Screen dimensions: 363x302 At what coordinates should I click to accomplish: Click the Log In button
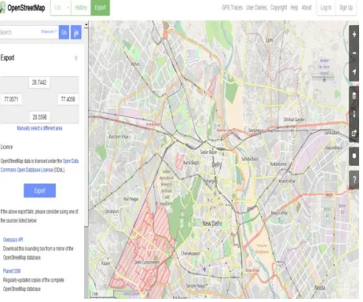point(326,8)
